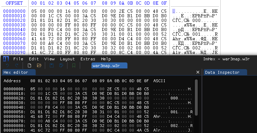Click offset 00000050 in the upper viewer

point(14,34)
